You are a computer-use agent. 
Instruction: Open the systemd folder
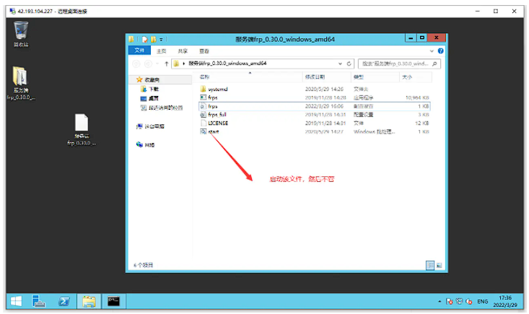[x=217, y=88]
